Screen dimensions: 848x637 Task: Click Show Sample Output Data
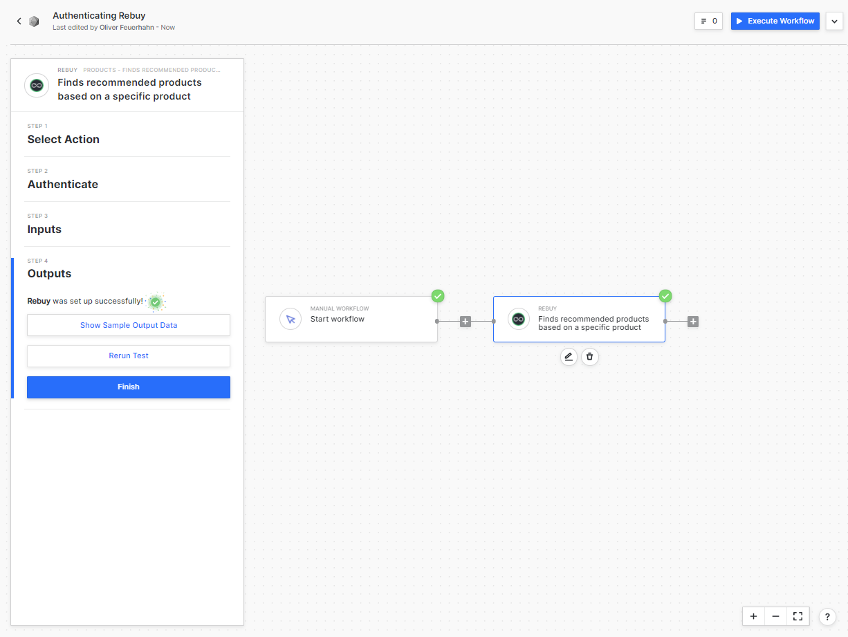pos(129,325)
